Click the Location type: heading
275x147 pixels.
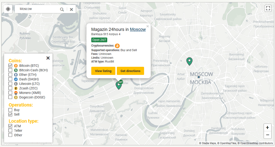coord(23,121)
